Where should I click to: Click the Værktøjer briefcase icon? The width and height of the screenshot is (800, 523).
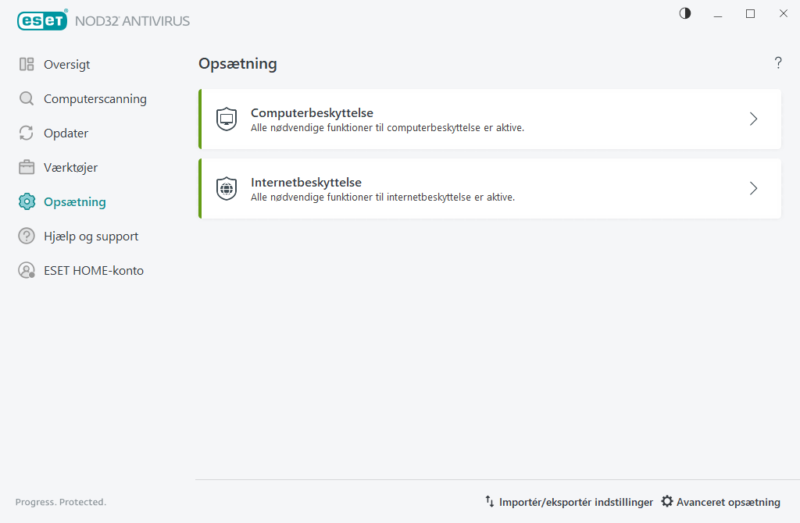[27, 168]
